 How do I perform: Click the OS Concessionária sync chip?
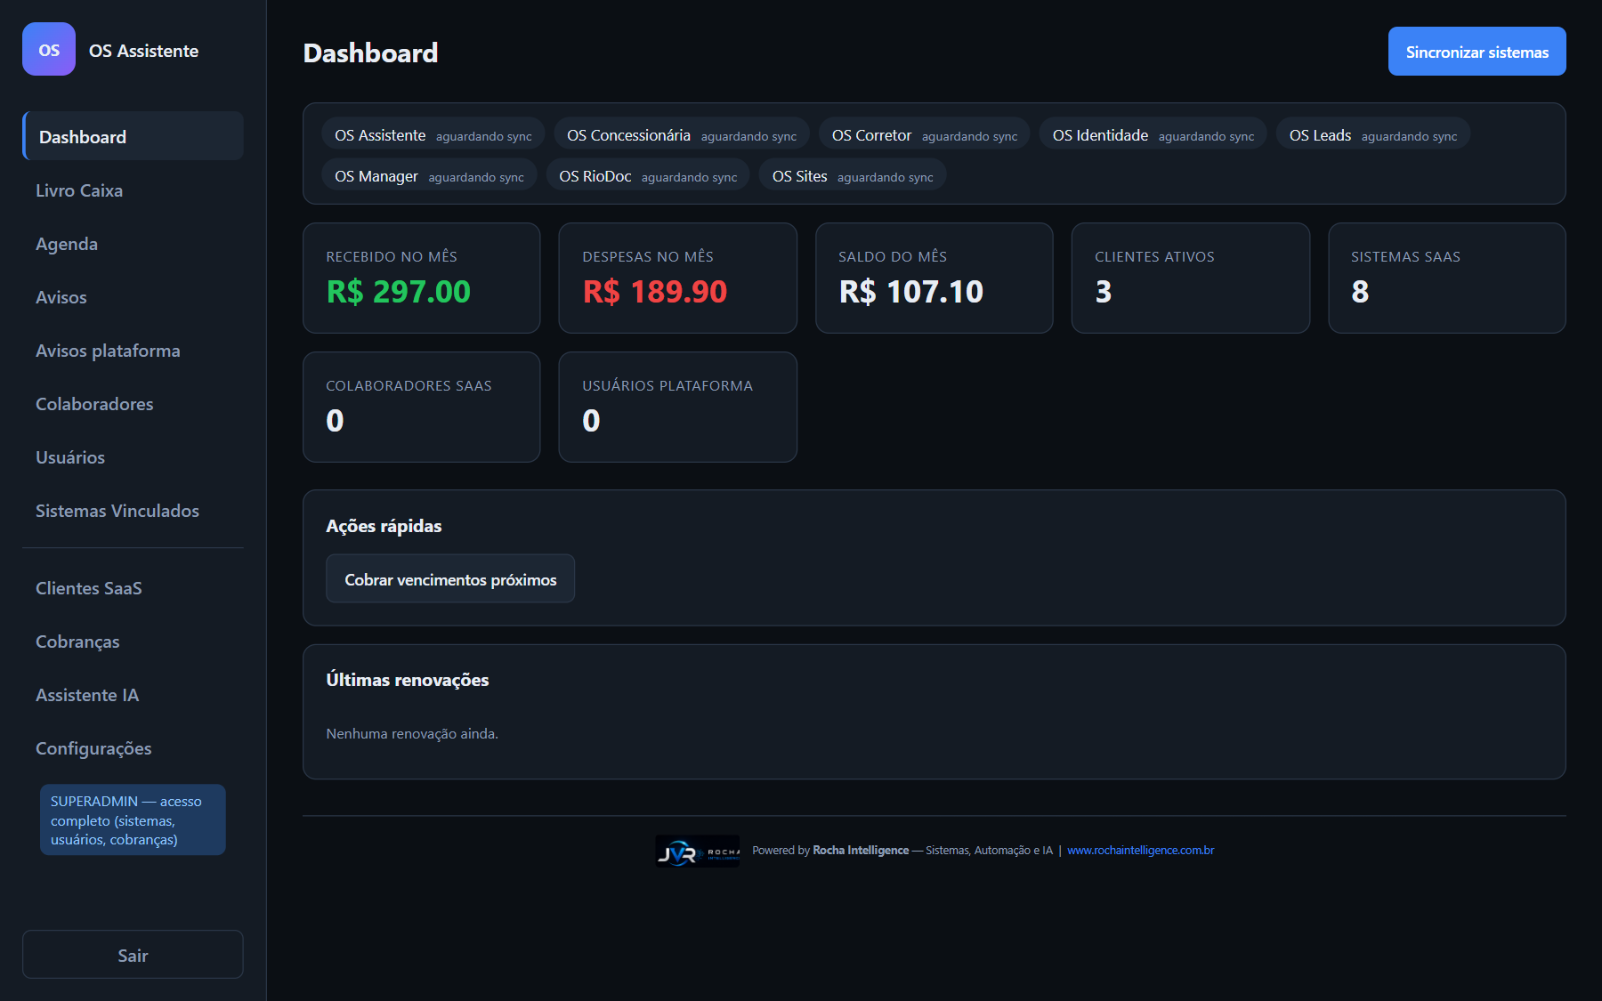point(682,135)
